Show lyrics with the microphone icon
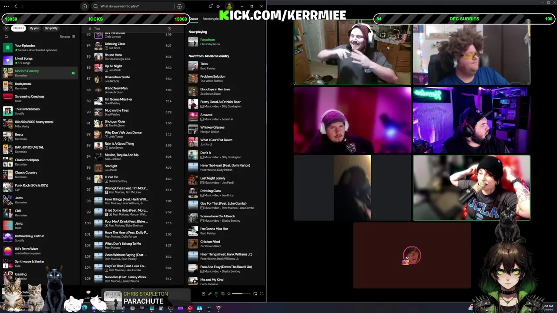Image resolution: width=557 pixels, height=313 pixels. (209, 294)
